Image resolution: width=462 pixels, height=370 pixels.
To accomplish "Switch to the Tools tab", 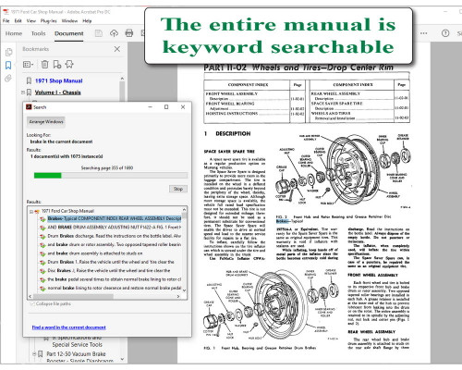I will [38, 33].
